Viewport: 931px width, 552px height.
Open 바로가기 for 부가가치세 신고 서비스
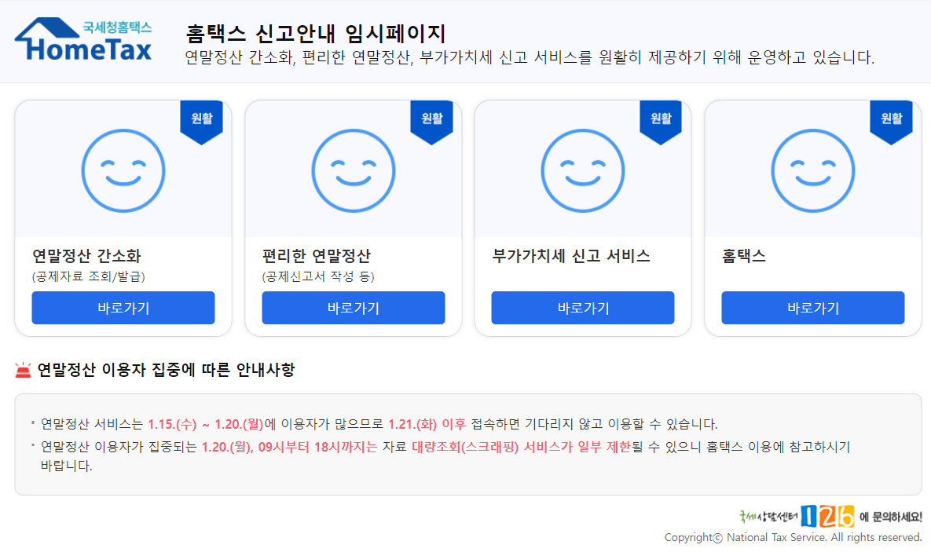583,308
